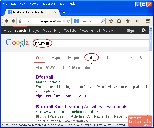Image resolution: width=154 pixels, height=128 pixels.
Task: Click the Firefox address bar URL
Action: [x=42, y=21]
